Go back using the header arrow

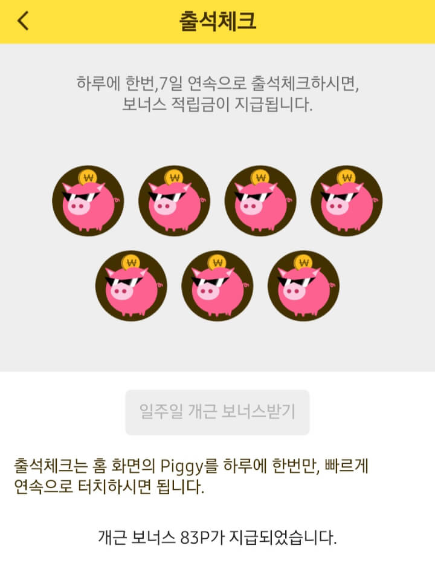pyautogui.click(x=22, y=21)
